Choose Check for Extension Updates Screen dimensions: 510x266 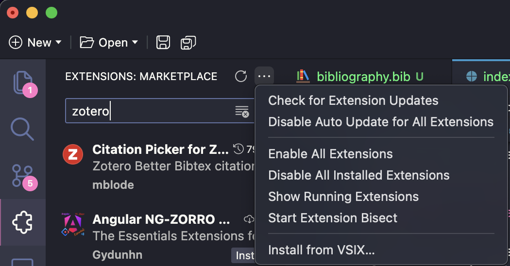353,100
